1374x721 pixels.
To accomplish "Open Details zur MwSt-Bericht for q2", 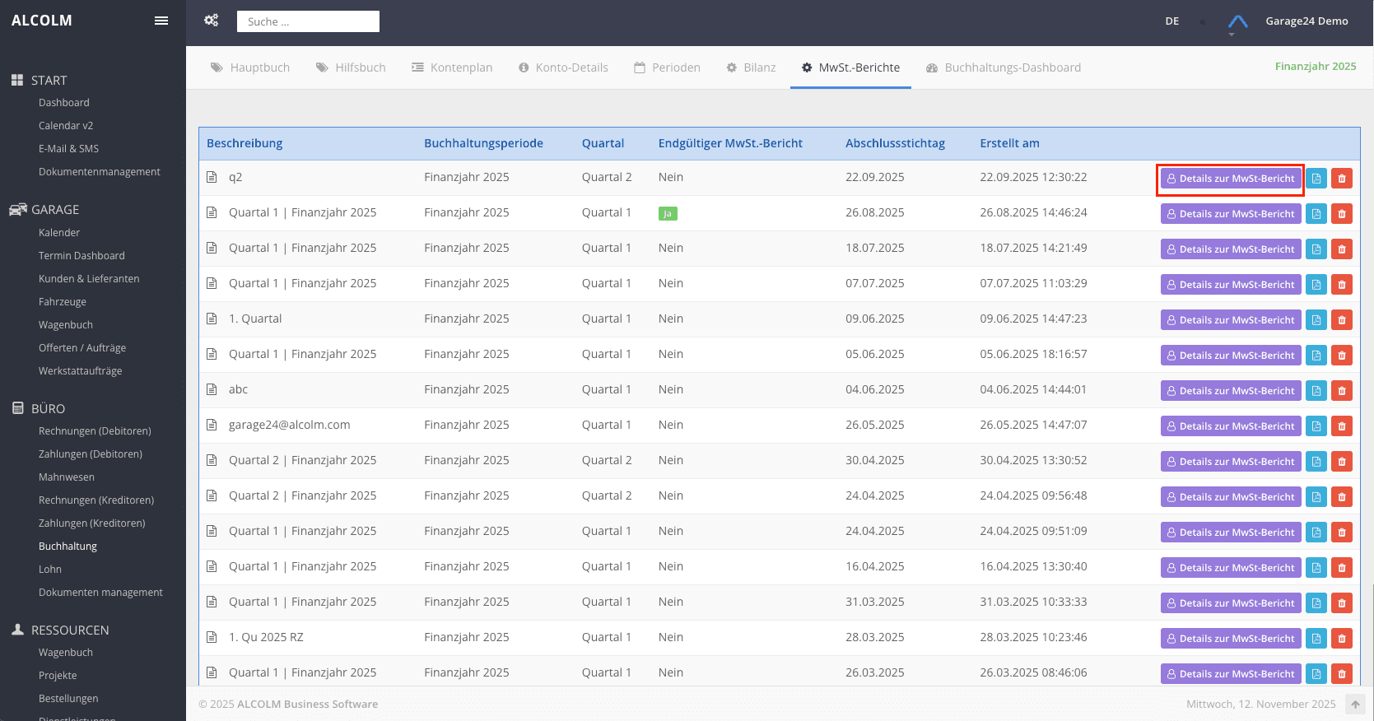I will pyautogui.click(x=1231, y=179).
